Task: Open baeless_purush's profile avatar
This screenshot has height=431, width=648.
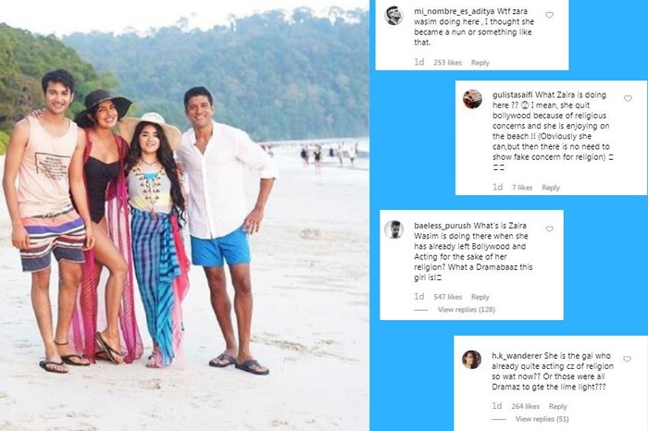Action: point(394,229)
